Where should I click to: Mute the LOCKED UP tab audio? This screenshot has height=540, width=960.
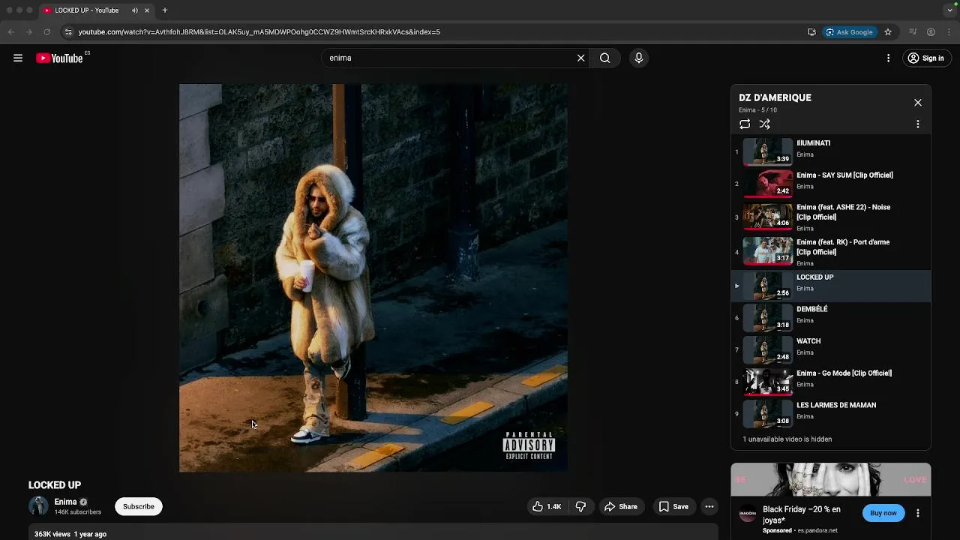tap(135, 10)
